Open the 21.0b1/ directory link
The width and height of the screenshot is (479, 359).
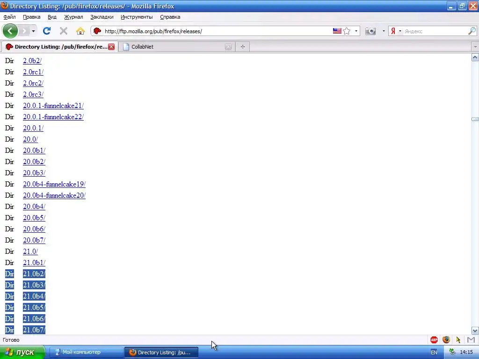pos(34,263)
